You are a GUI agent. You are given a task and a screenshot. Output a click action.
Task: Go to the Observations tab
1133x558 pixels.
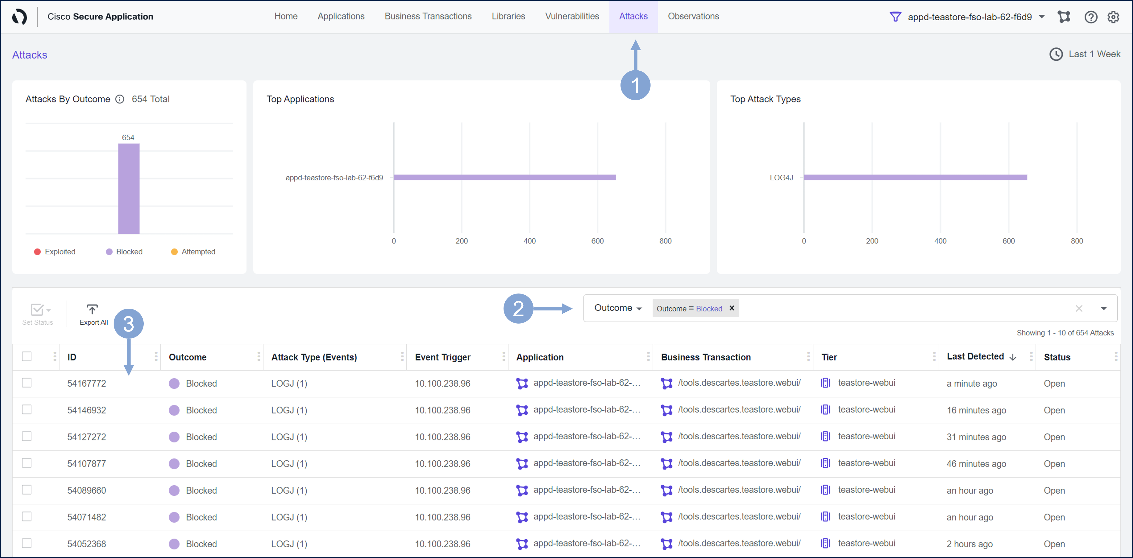click(693, 16)
